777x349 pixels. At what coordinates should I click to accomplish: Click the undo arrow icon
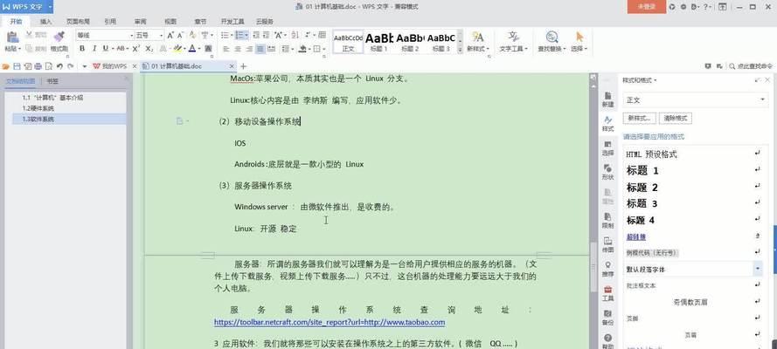(x=59, y=66)
